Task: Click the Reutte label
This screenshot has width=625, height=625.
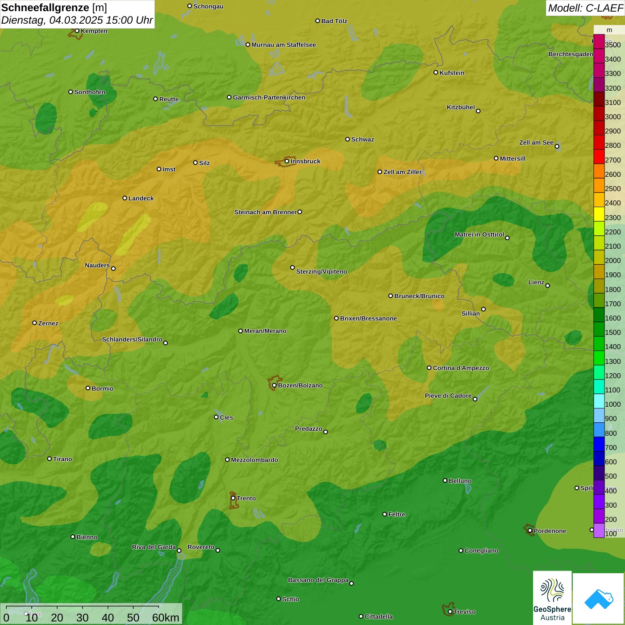Action: (169, 99)
